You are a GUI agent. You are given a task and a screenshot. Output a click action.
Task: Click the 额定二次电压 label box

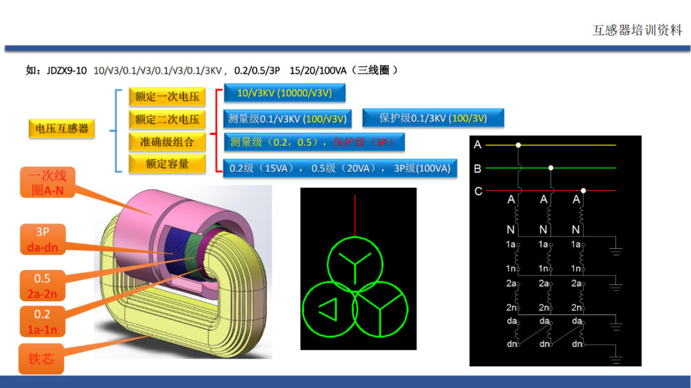[167, 120]
